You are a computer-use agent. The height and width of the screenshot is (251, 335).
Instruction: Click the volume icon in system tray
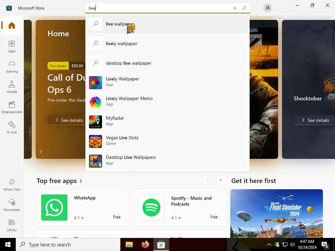pos(292,244)
